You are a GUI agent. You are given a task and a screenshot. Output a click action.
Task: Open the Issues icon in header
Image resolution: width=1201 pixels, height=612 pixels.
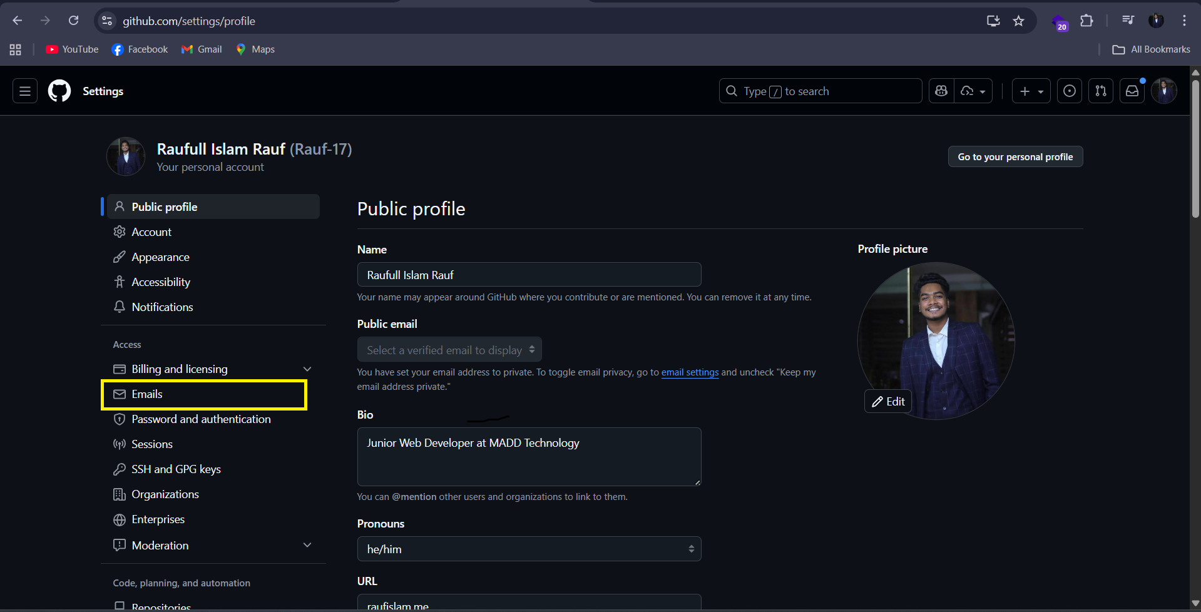point(1070,91)
